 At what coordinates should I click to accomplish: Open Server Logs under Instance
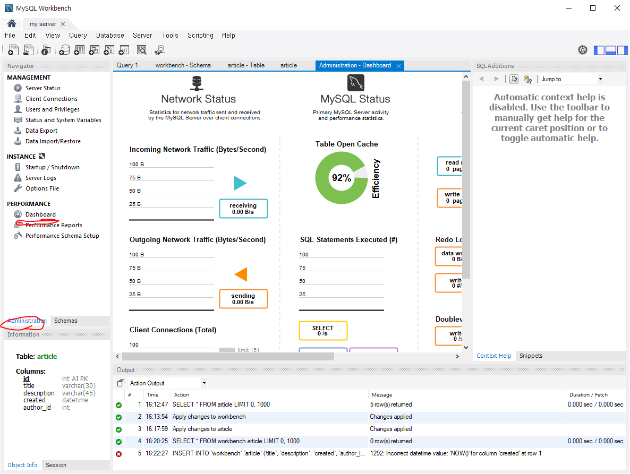coord(41,178)
